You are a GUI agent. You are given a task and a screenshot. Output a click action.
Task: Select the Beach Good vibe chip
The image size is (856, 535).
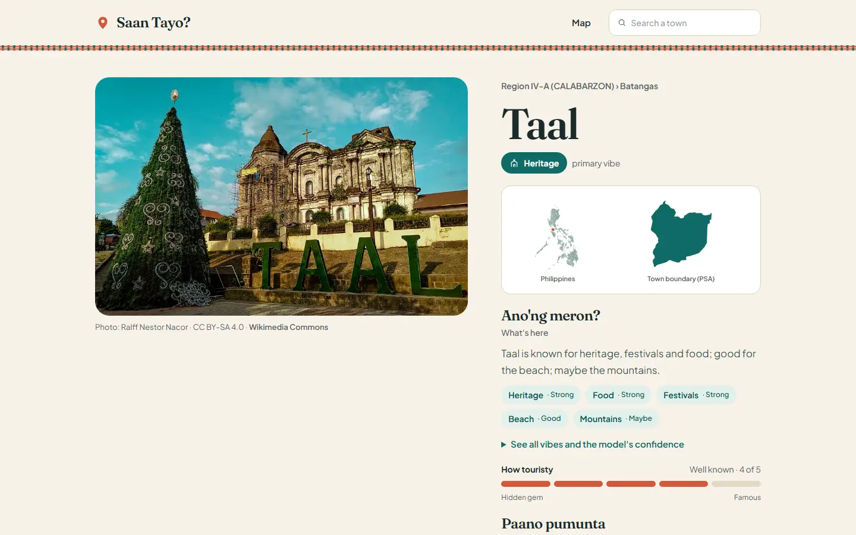pyautogui.click(x=534, y=418)
